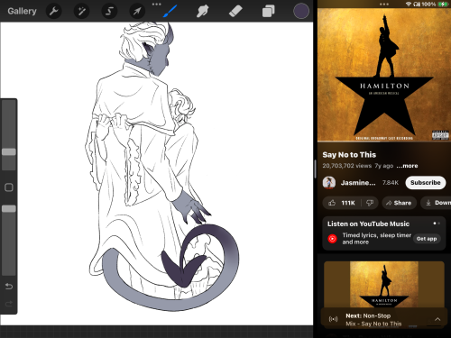Tap the Undo arrow in Procreate sidebar
Image resolution: width=451 pixels, height=338 pixels.
[x=9, y=287]
